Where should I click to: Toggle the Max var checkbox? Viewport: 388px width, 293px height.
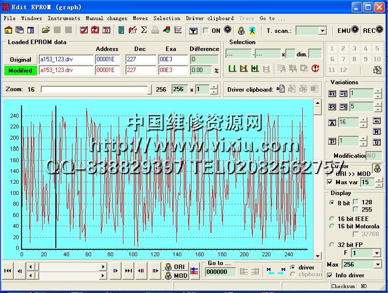[x=330, y=182]
